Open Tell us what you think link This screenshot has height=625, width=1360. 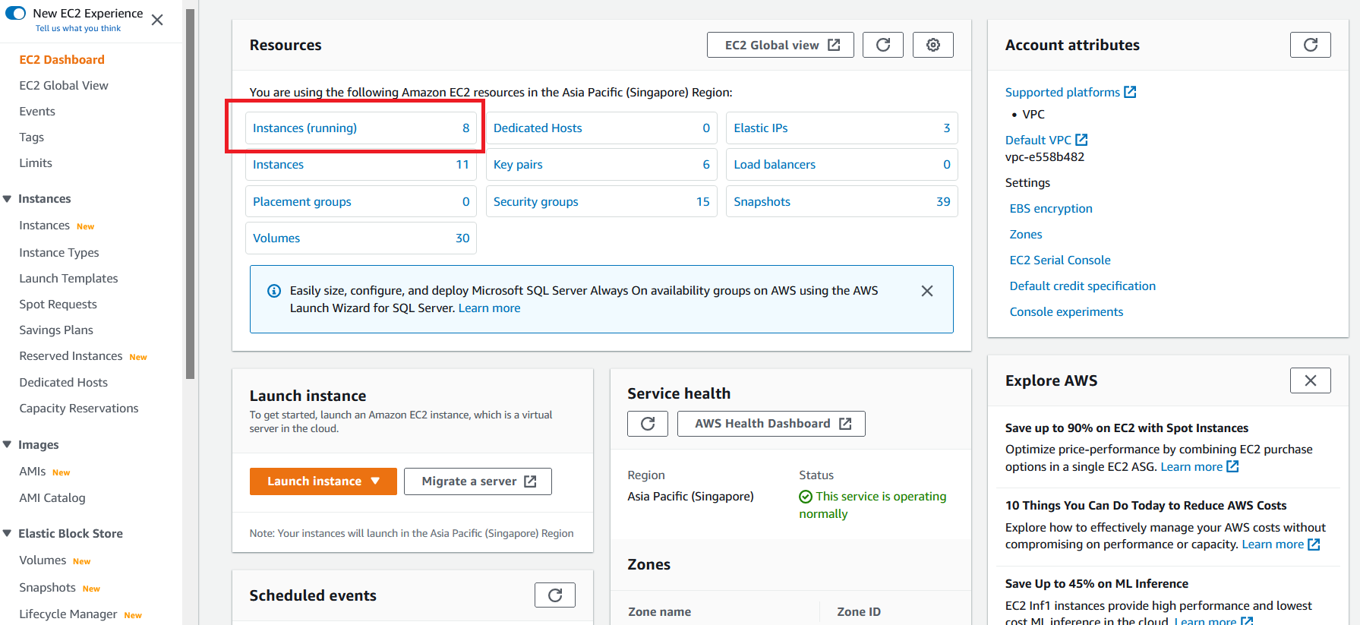pos(78,28)
